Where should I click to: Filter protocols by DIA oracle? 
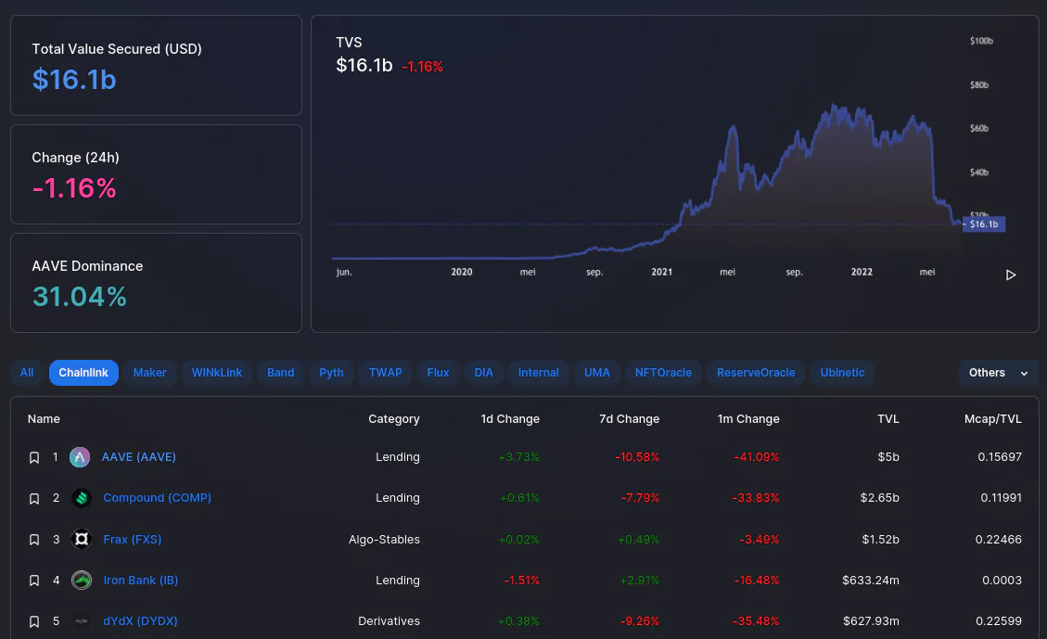tap(483, 373)
